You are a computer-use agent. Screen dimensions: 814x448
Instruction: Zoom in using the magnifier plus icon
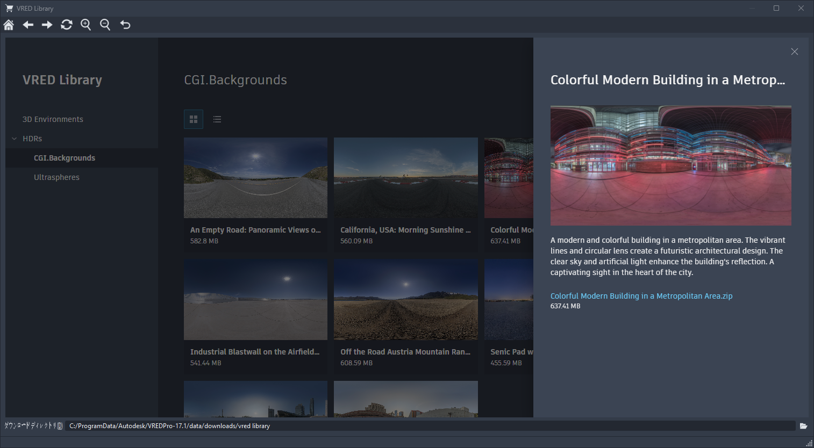pos(85,24)
